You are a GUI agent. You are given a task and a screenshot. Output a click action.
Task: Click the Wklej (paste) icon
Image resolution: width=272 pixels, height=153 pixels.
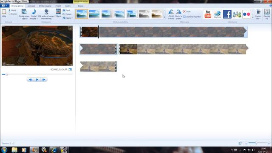pos(4,12)
